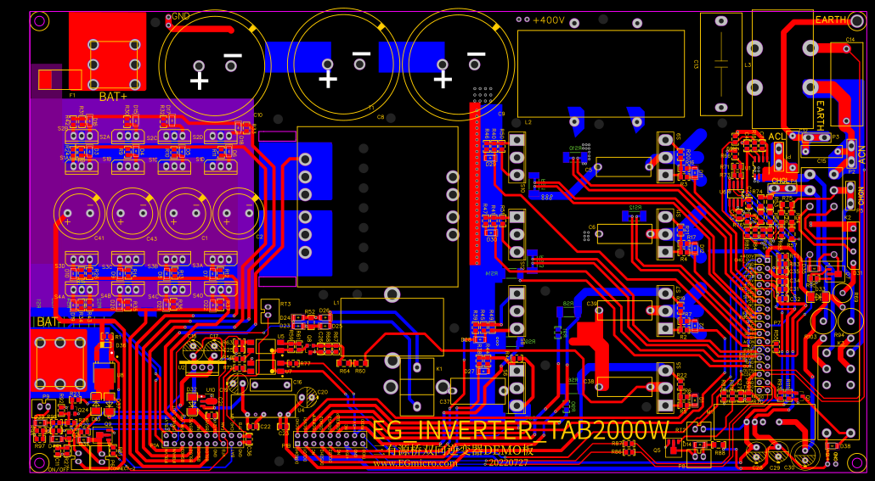This screenshot has height=481, width=875.
Task: Click the C29 capacitor designator
Action: tap(775, 467)
